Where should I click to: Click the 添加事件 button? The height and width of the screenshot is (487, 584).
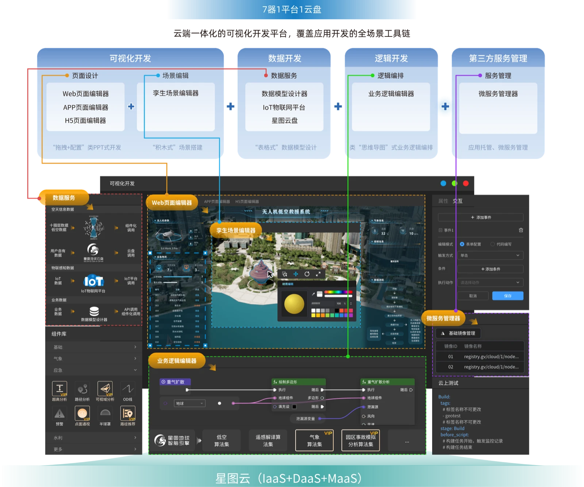[480, 217]
